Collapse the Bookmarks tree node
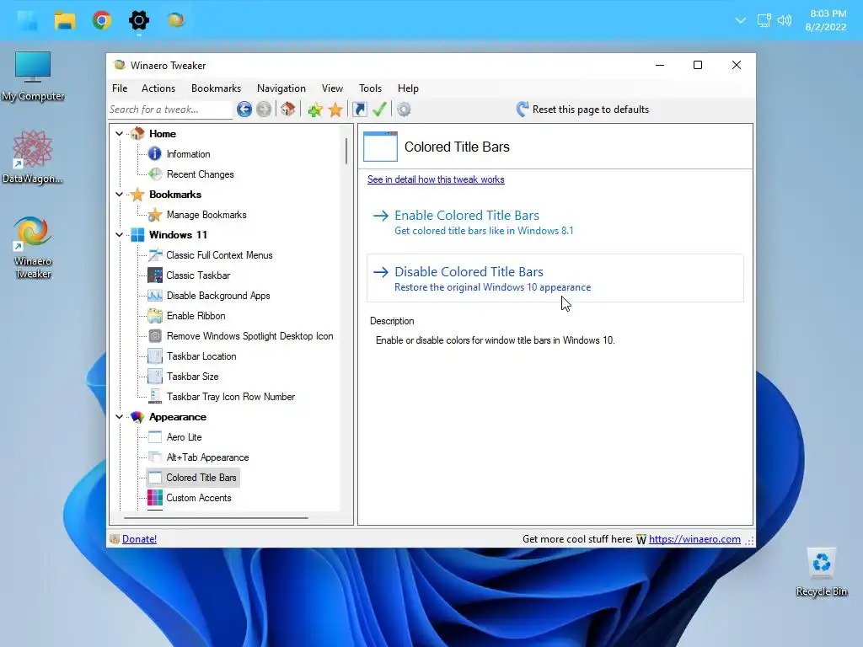Screen dimensions: 863x647 [120, 195]
